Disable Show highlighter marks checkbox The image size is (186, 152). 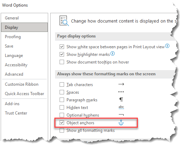[x=62, y=54]
